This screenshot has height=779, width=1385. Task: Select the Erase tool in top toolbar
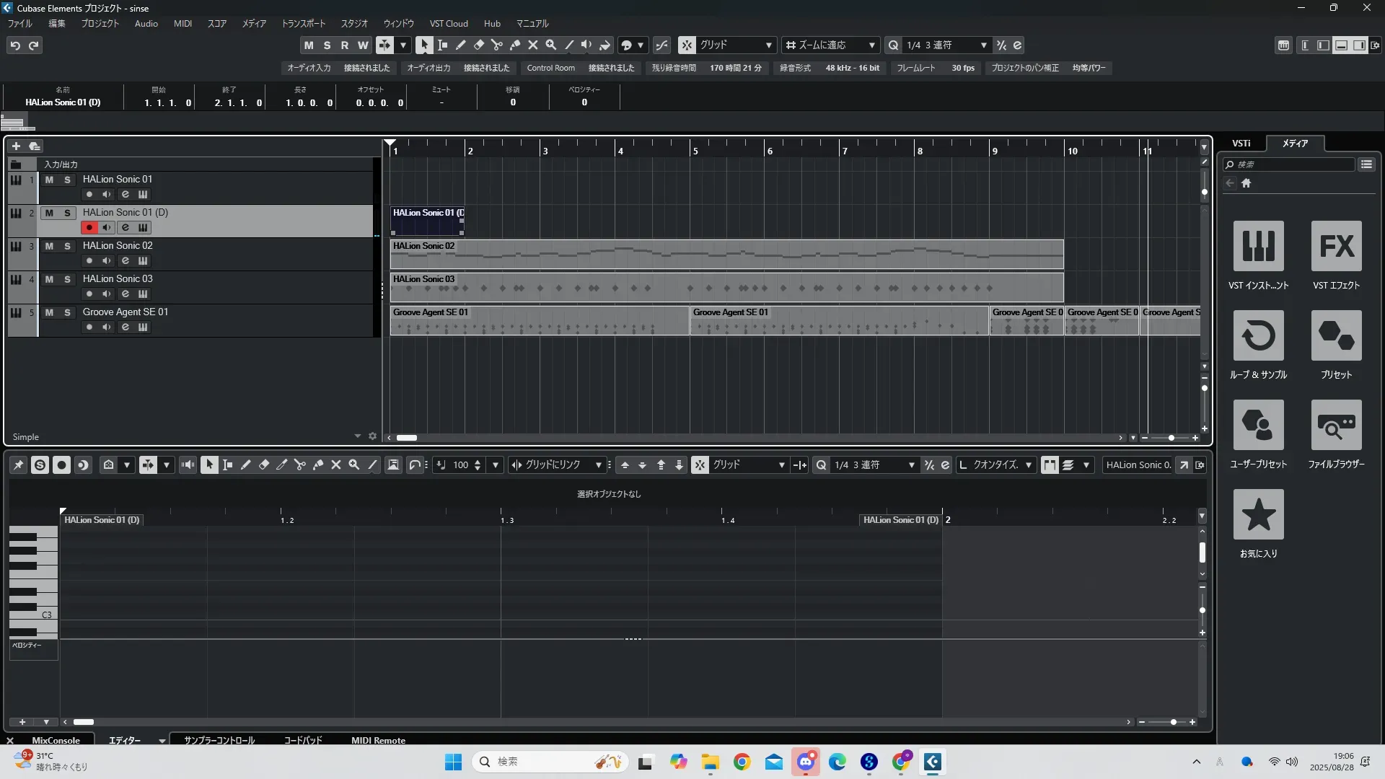coord(478,45)
